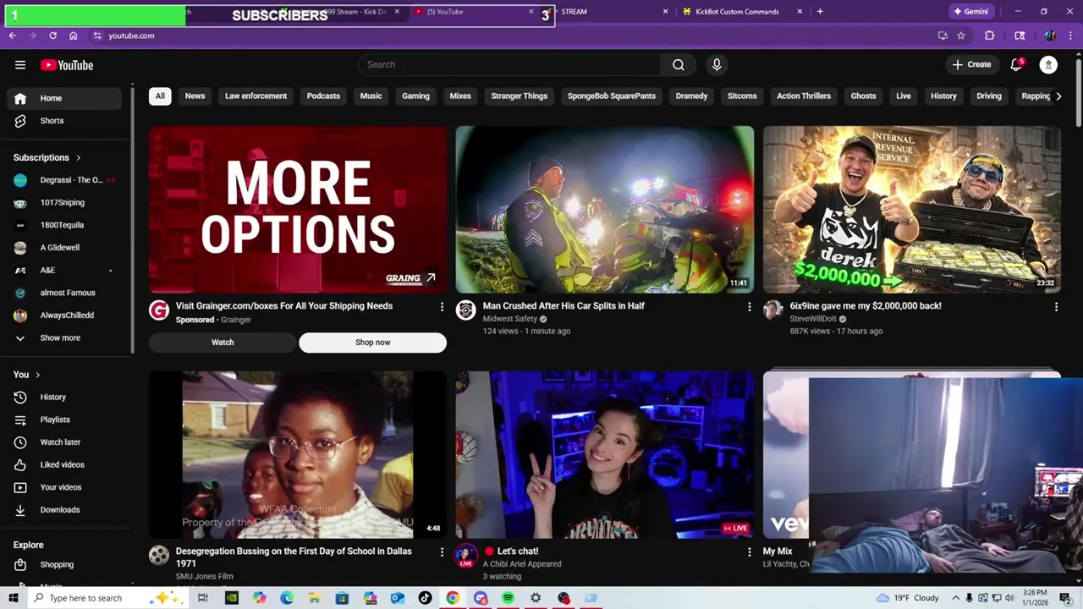
Task: Open Playlists in the sidebar
Action: pos(64,420)
